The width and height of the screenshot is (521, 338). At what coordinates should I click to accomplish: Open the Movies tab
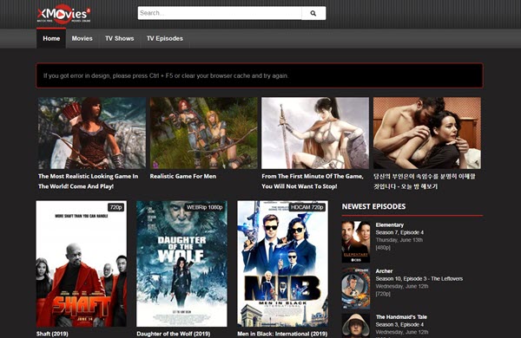82,38
